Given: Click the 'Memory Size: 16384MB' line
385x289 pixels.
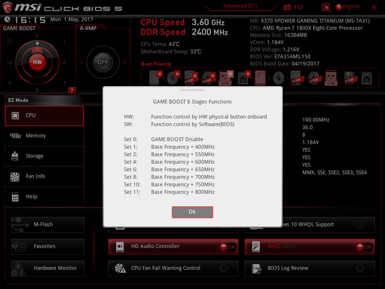Looking at the screenshot, I should [279, 35].
